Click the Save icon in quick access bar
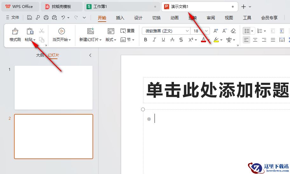The image size is (290, 174). tap(29, 17)
